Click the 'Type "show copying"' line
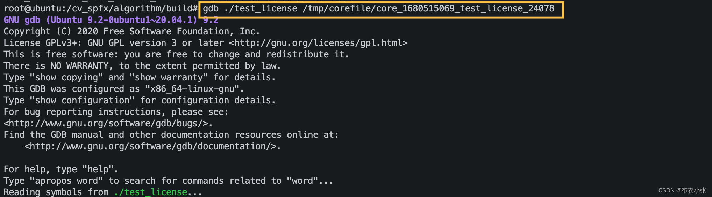 tap(140, 77)
